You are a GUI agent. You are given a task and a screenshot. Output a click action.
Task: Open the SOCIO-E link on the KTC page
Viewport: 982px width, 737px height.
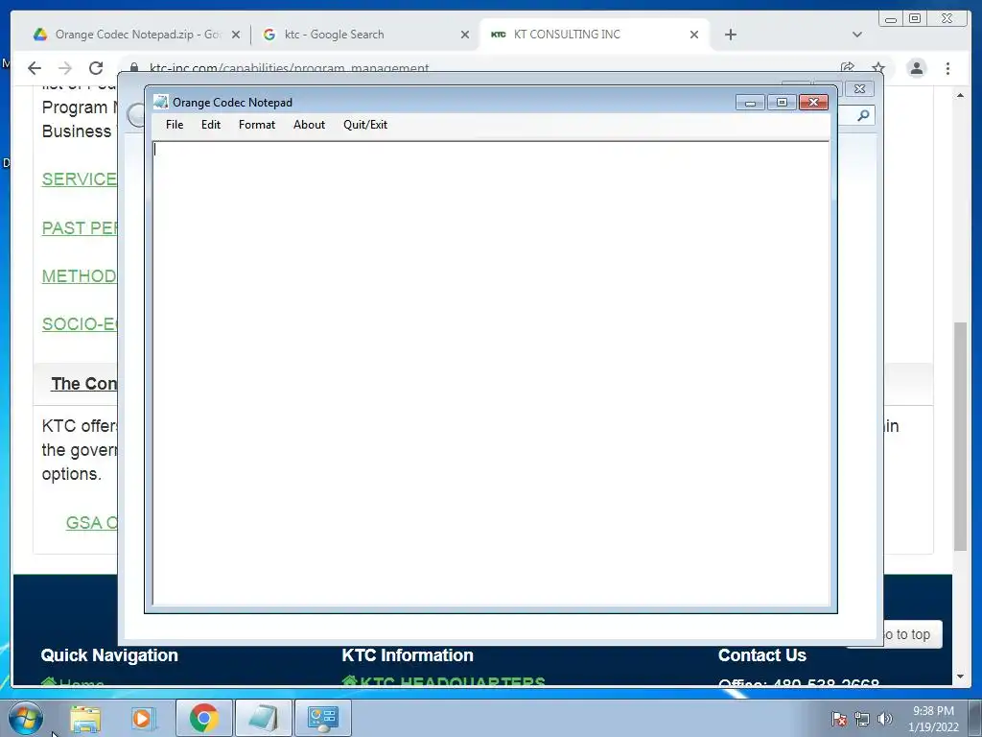(80, 324)
